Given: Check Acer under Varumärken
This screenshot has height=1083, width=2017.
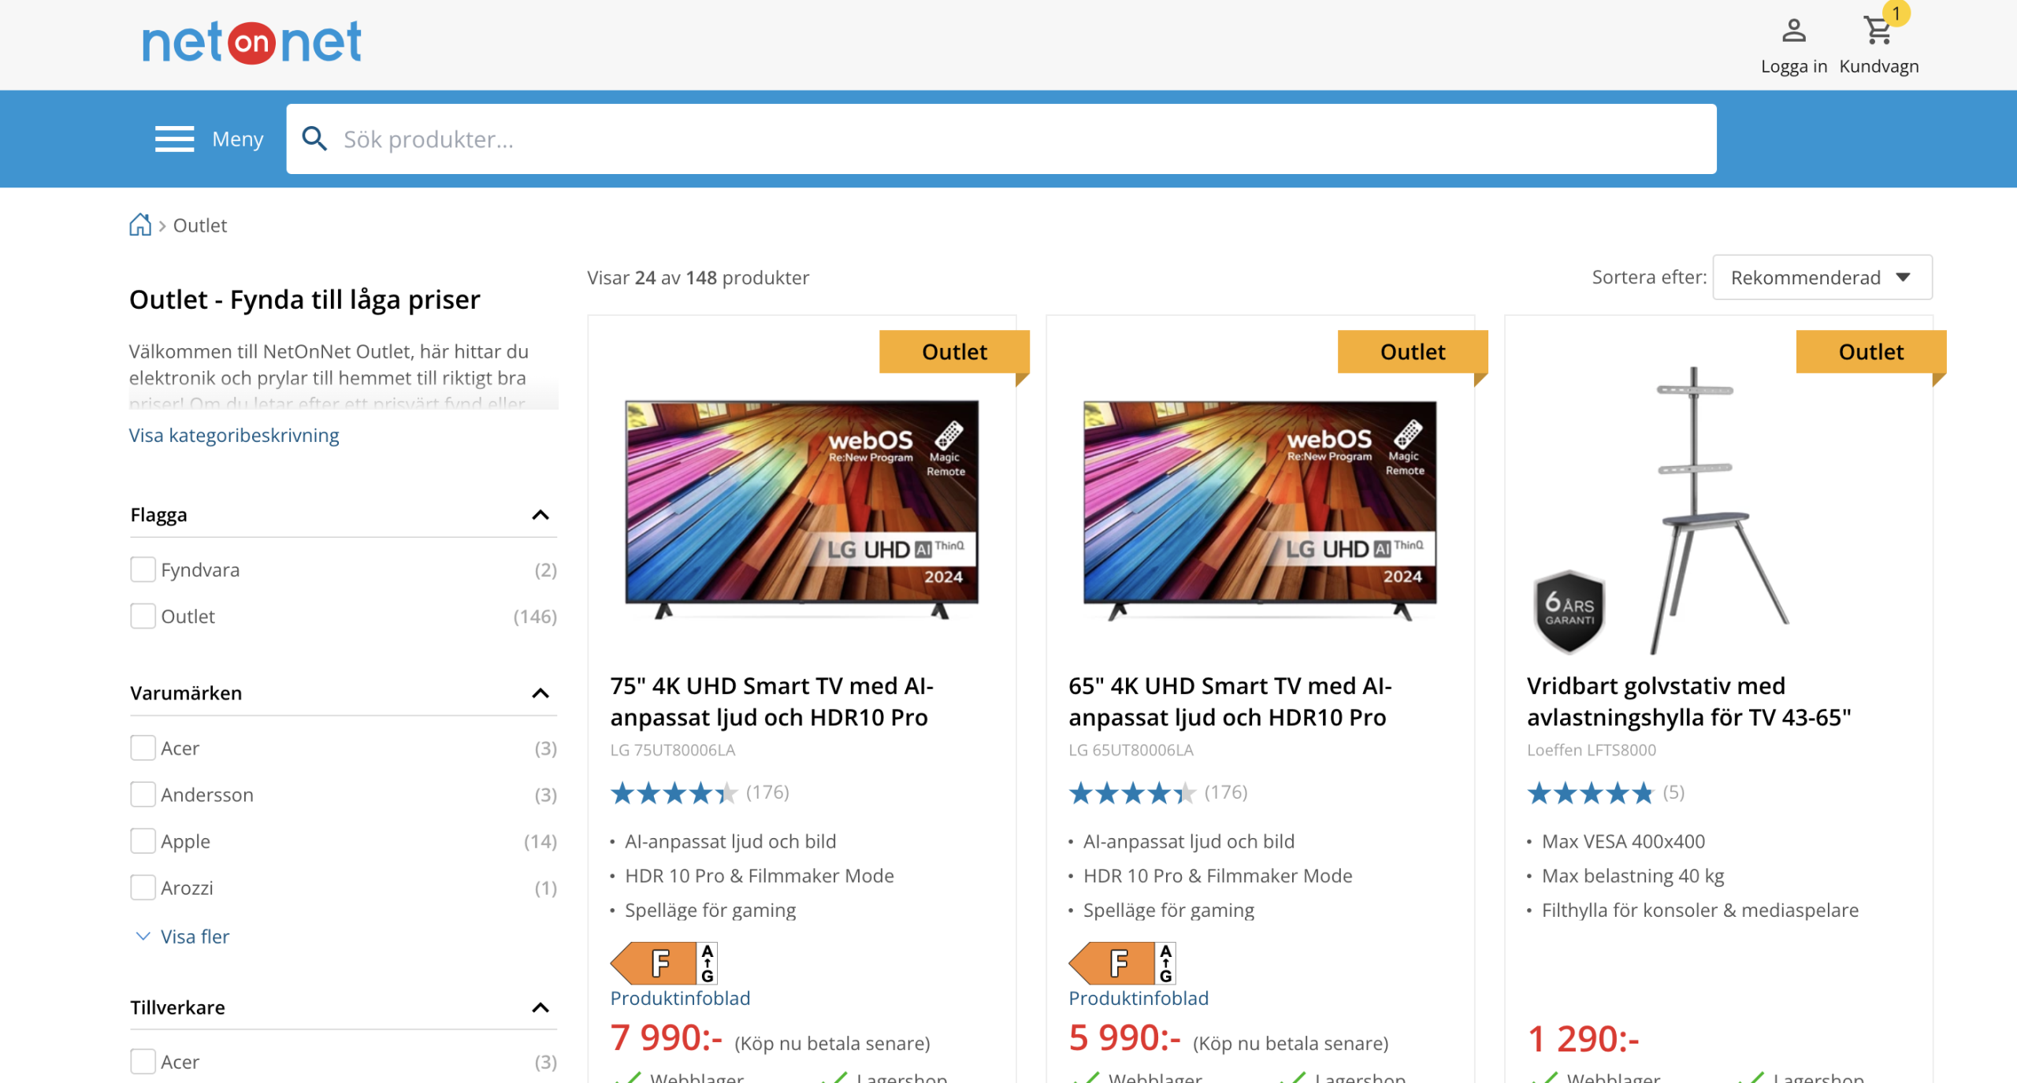Looking at the screenshot, I should click(x=143, y=747).
